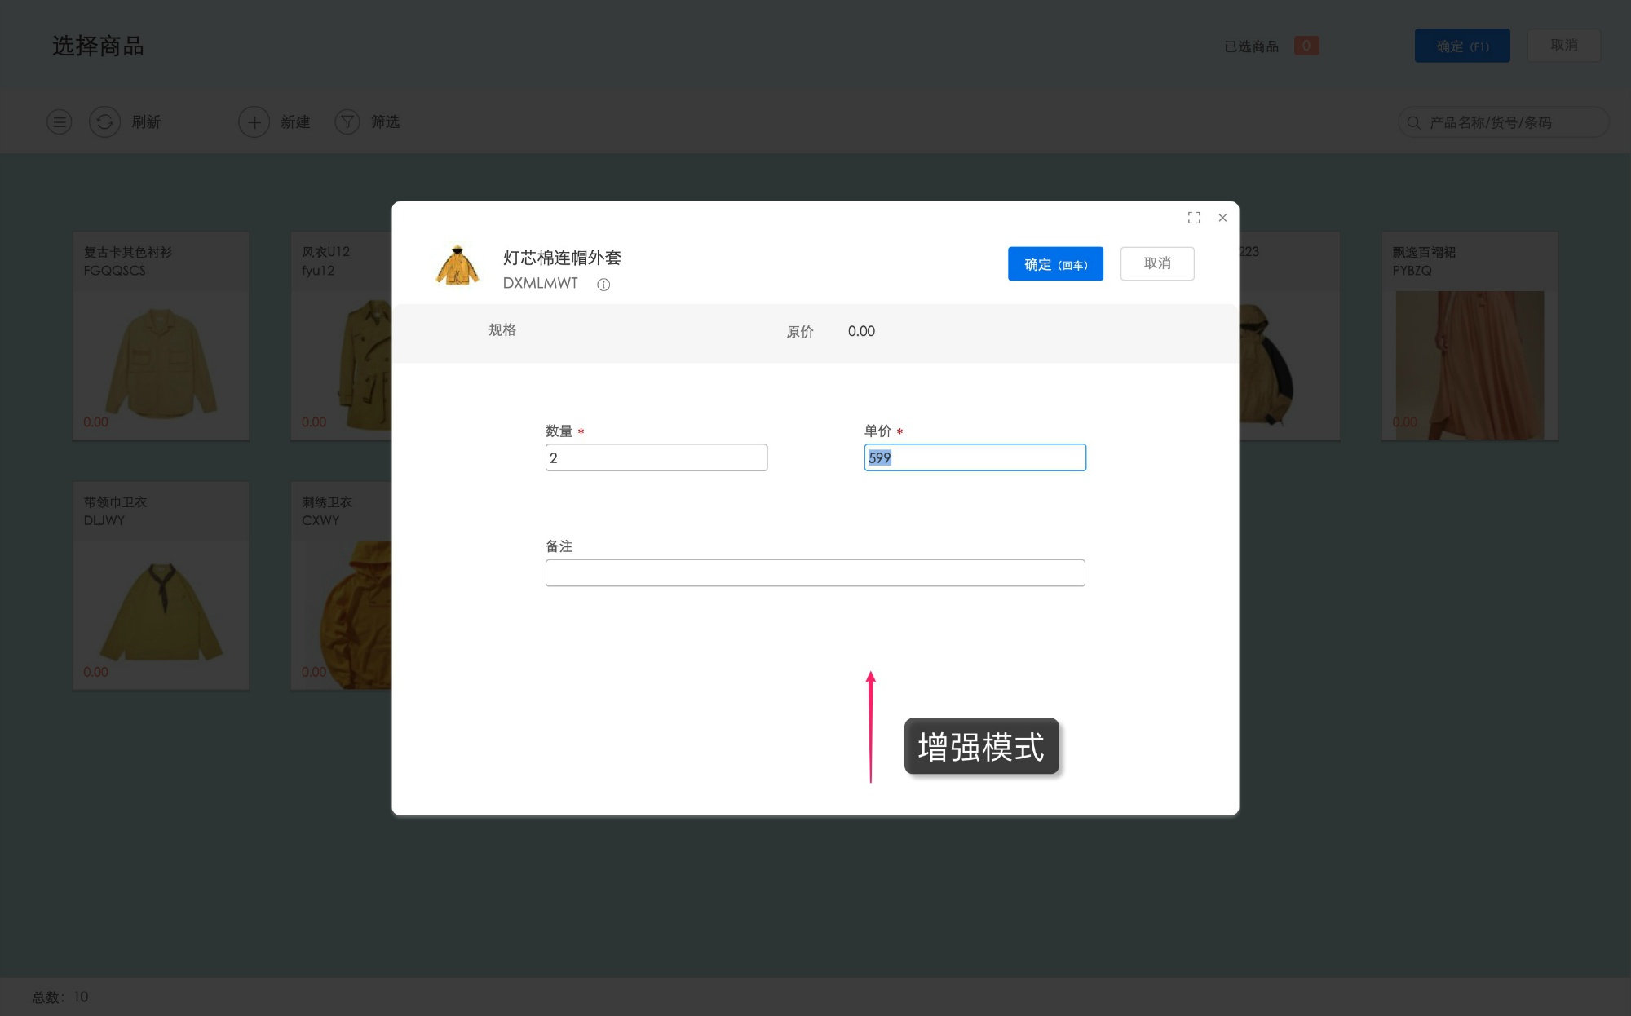Click the 总数: 10 status text

60,997
